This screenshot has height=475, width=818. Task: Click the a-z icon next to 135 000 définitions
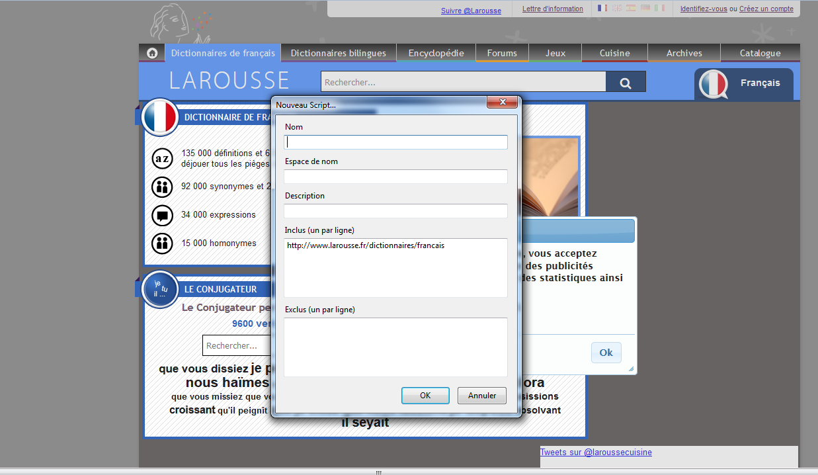coord(162,159)
